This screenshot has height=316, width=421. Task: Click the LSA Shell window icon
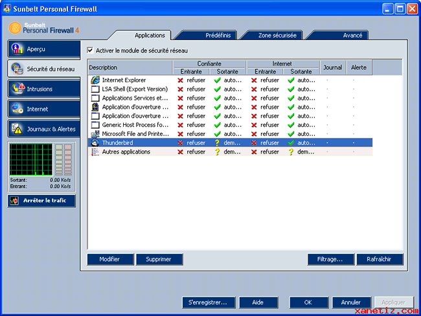click(x=95, y=89)
